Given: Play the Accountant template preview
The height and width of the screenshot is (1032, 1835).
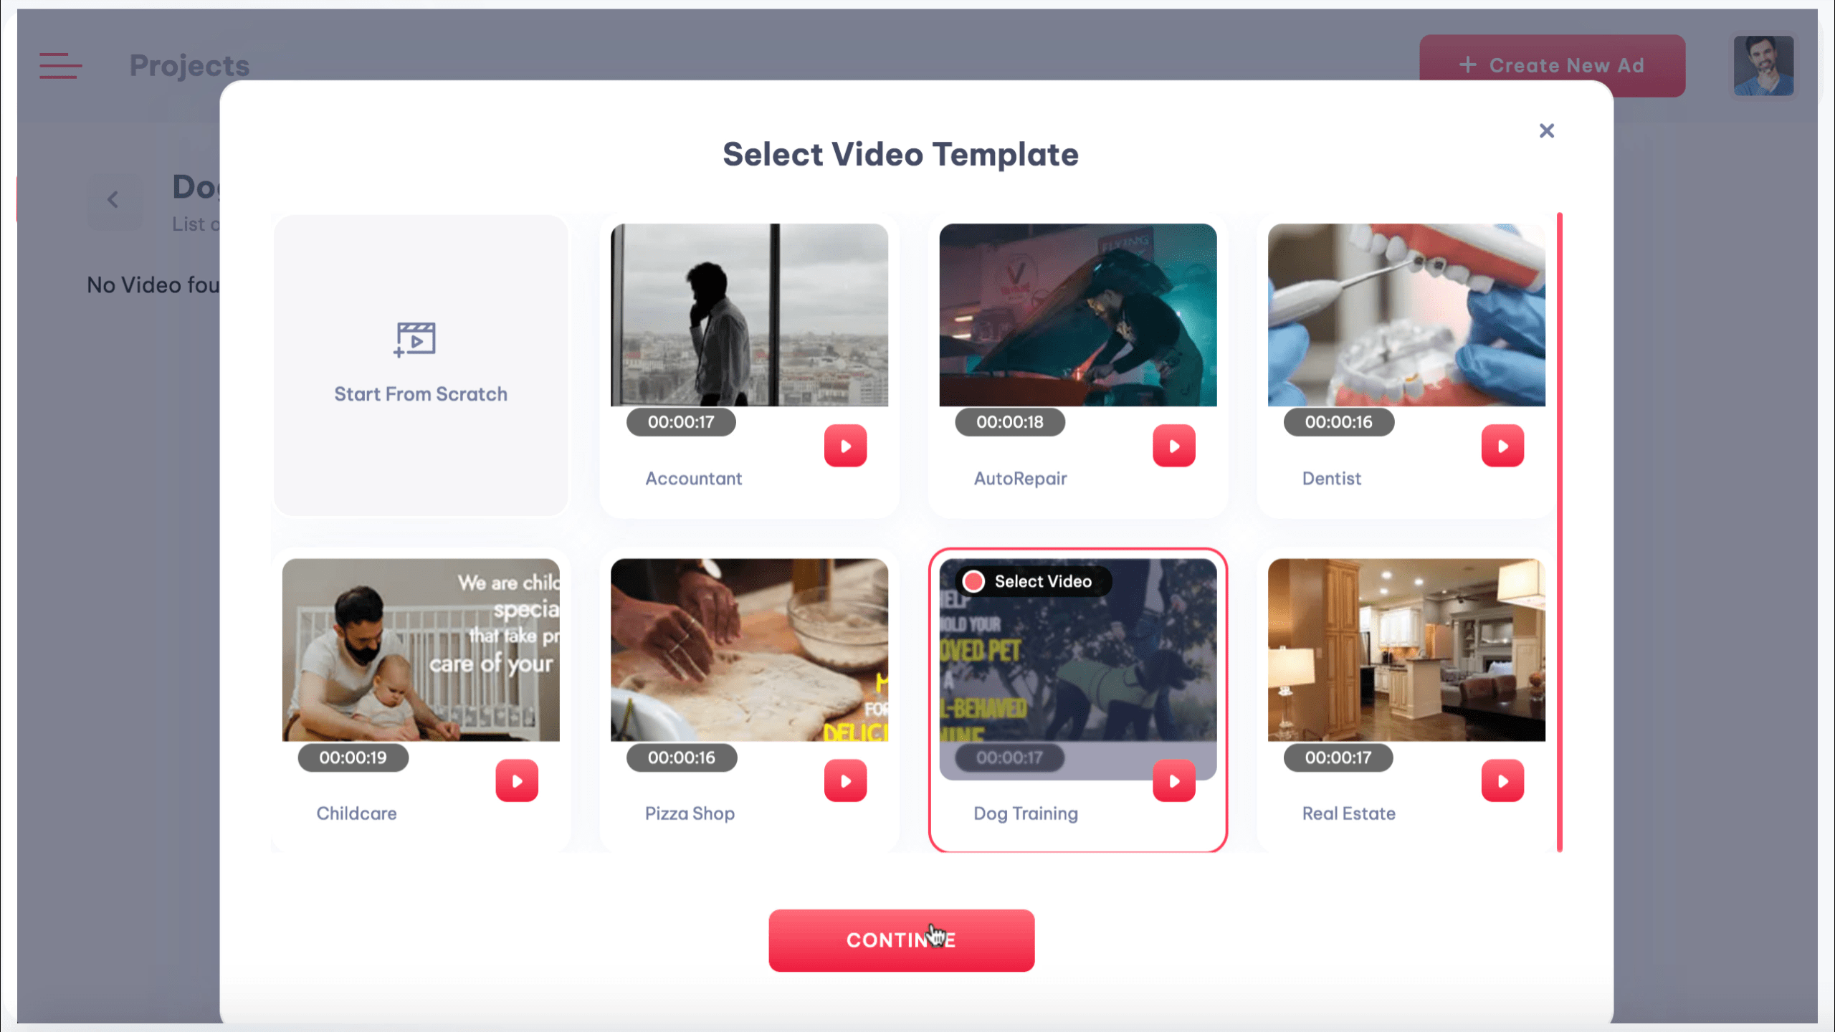Looking at the screenshot, I should (x=845, y=446).
